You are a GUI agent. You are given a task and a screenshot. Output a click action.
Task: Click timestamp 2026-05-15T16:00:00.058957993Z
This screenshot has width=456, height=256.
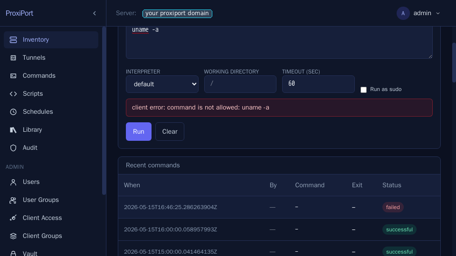point(171,229)
